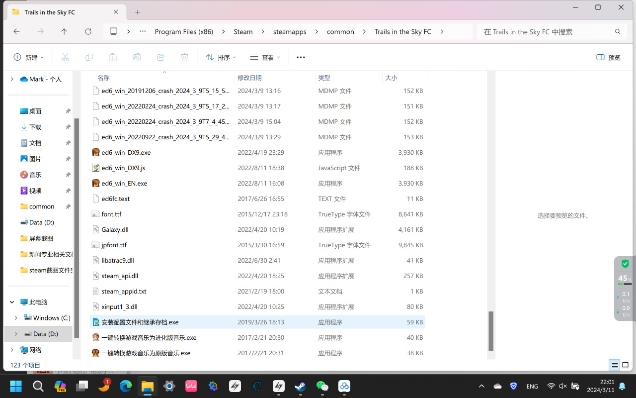Screen dimensions: 636x398
Task: Open Task View from taskbar
Action: coord(82,386)
